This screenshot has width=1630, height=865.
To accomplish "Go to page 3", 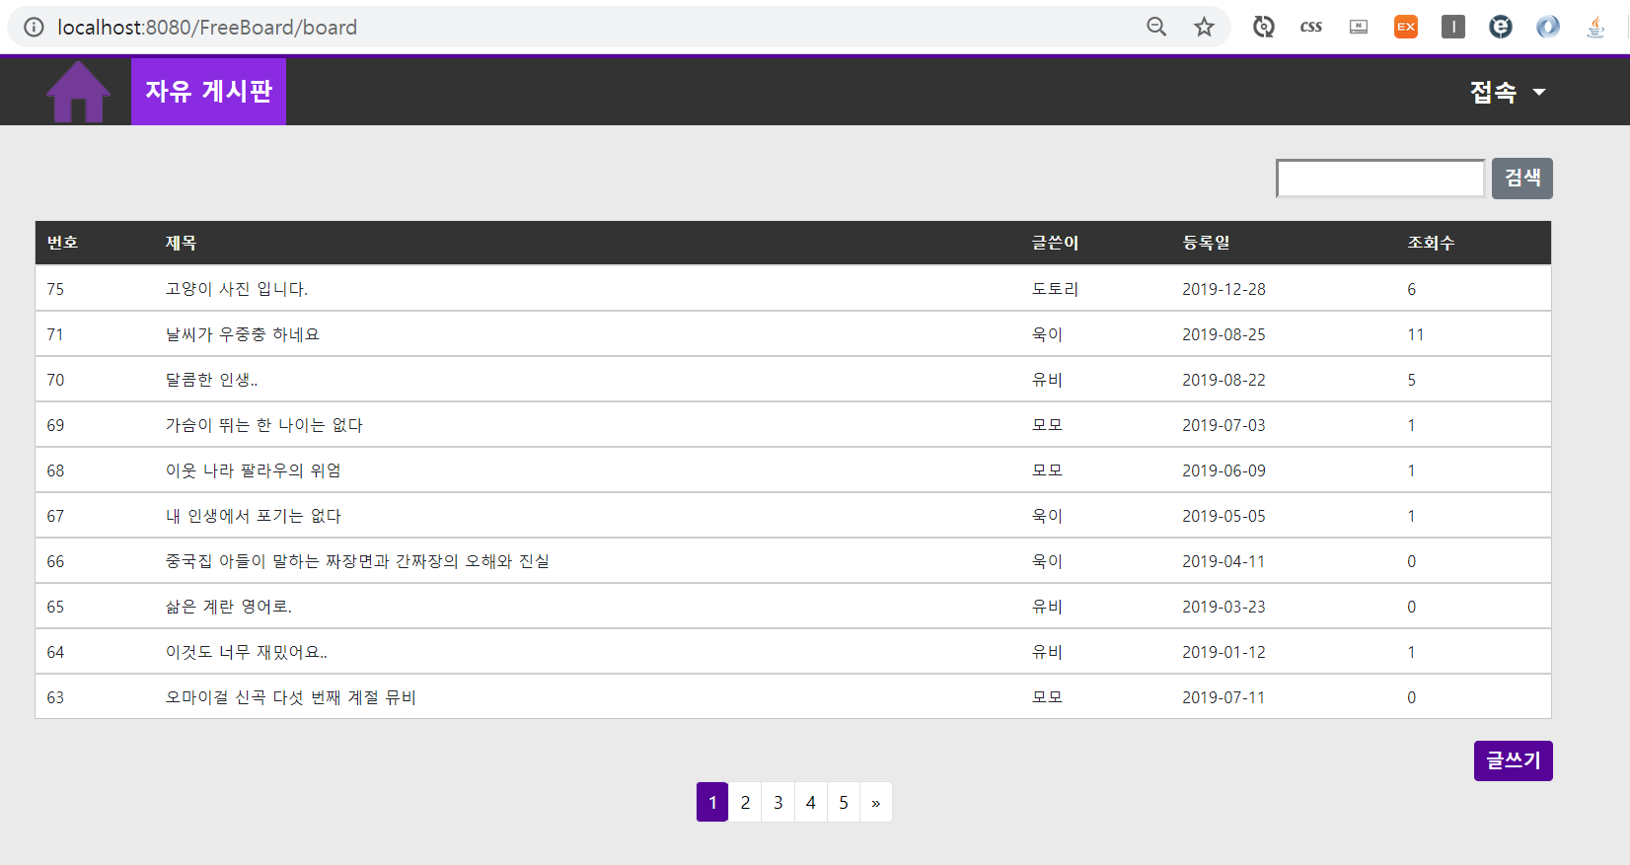I will click(x=778, y=802).
